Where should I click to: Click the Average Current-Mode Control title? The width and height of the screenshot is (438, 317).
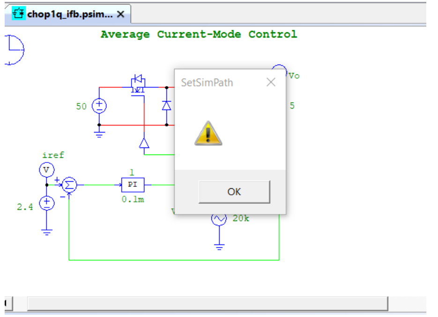[x=199, y=34]
